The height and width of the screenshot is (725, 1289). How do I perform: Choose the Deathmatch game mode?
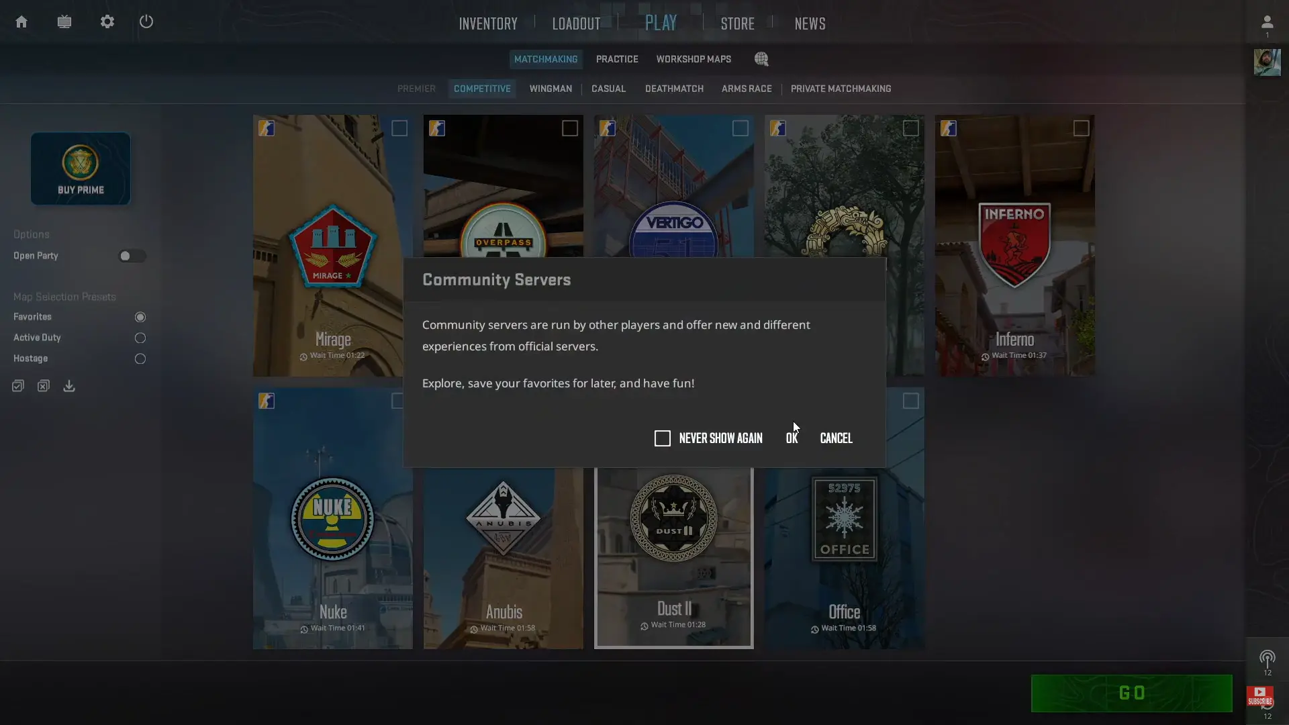point(674,89)
